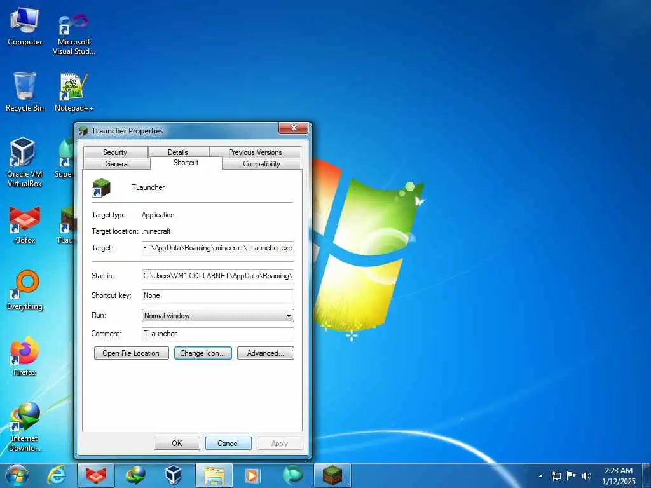Select the Shortcut tab
Screen dimensions: 651x488
tap(186, 163)
